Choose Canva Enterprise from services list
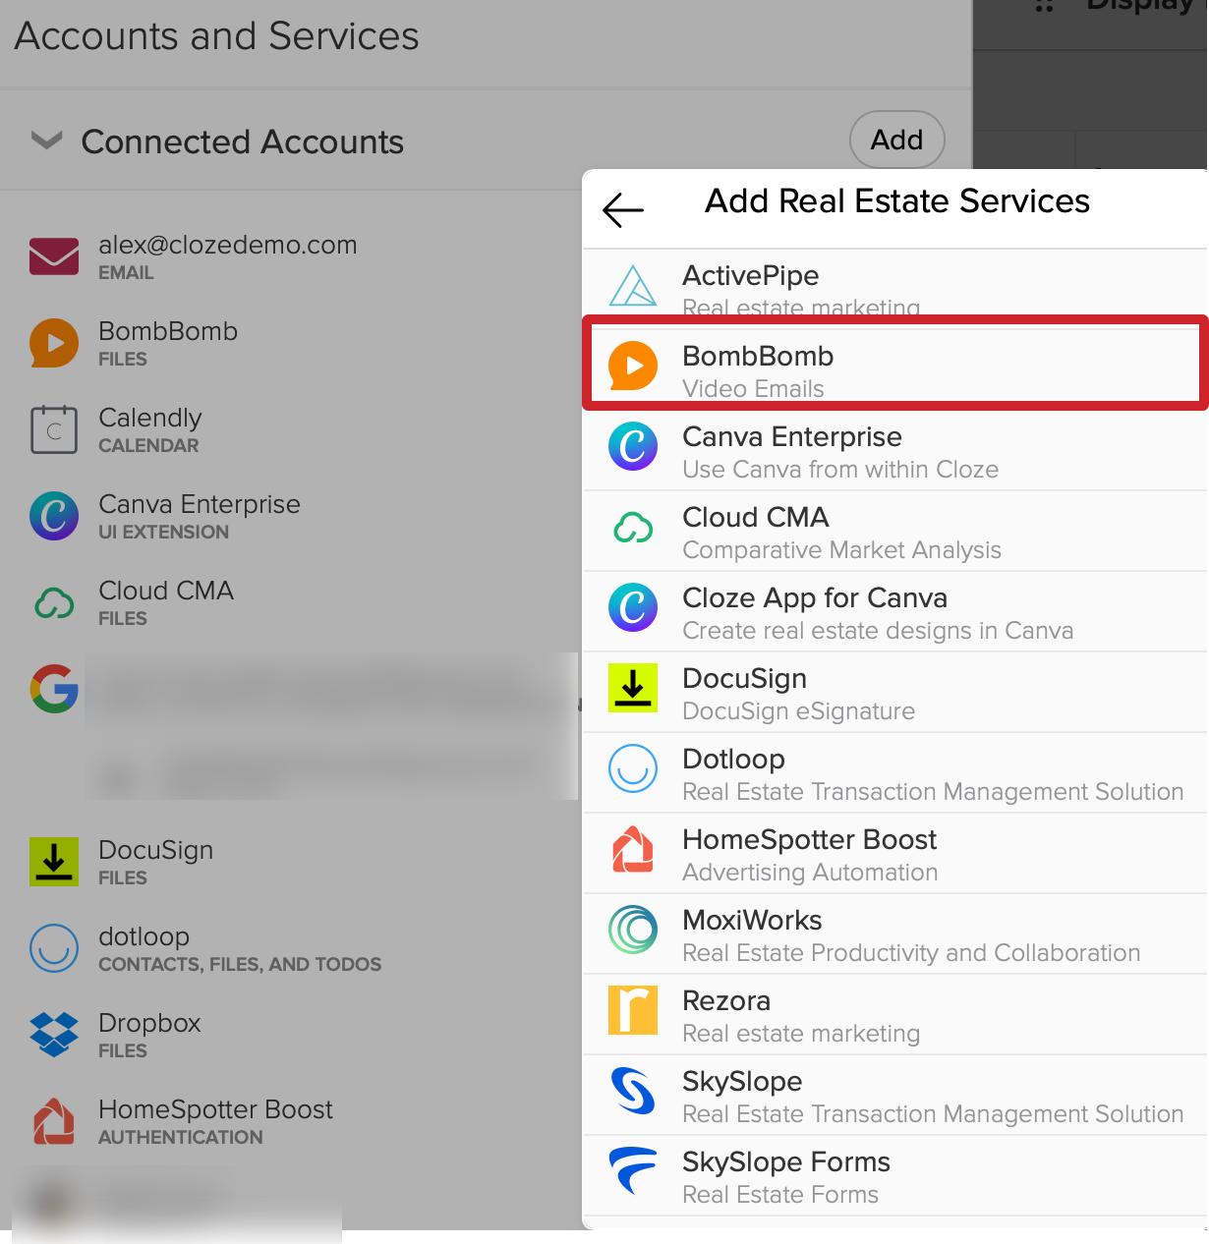 coord(894,451)
